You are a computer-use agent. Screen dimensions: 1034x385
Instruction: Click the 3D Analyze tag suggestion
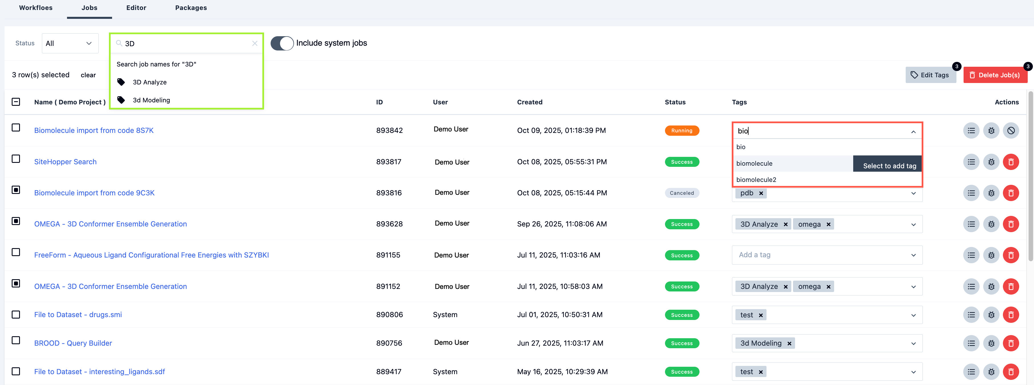pyautogui.click(x=149, y=82)
